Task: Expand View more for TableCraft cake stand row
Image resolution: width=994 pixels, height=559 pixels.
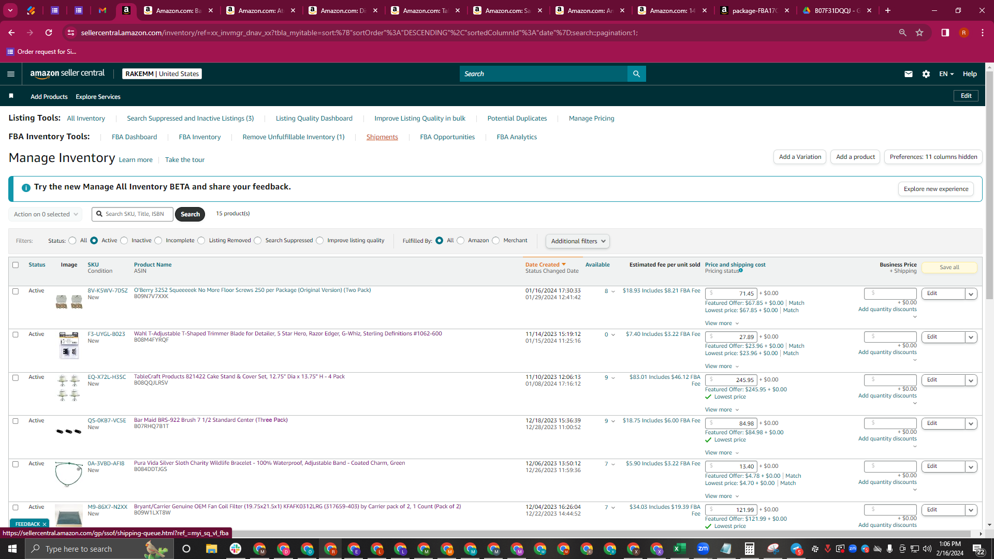Action: [x=722, y=410]
